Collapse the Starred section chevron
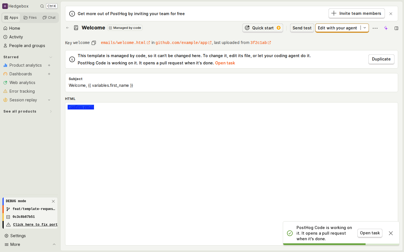This screenshot has width=404, height=252. (x=51, y=57)
